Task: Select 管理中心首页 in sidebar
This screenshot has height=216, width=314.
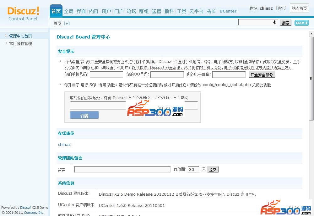Action: pos(20,36)
